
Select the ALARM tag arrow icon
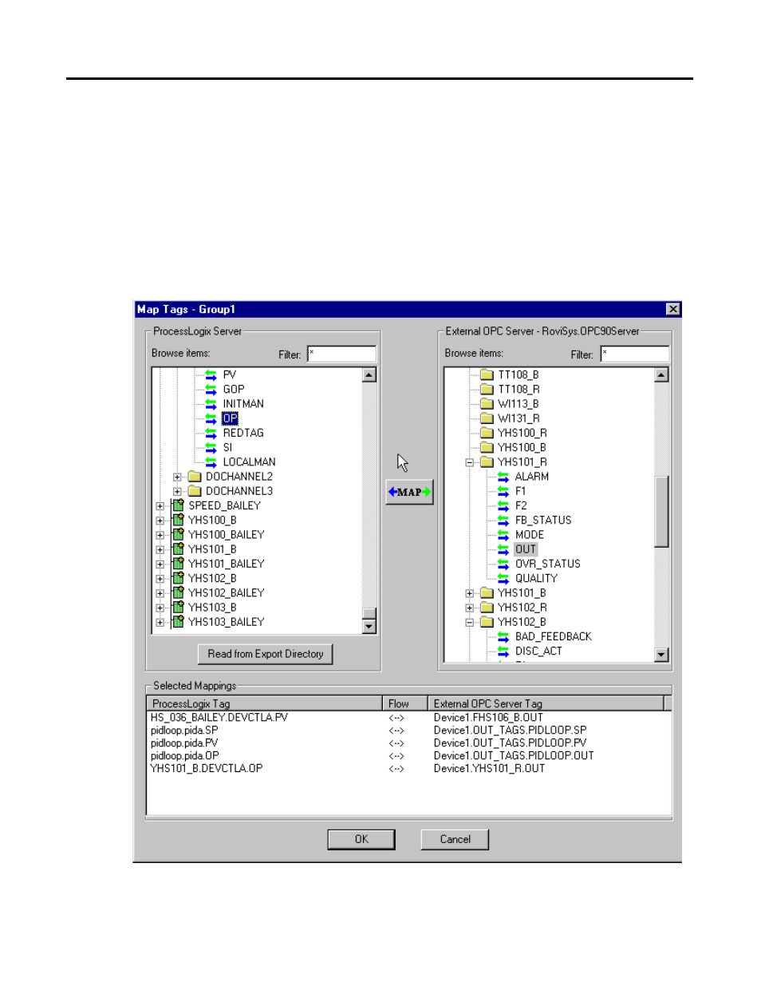pos(503,477)
